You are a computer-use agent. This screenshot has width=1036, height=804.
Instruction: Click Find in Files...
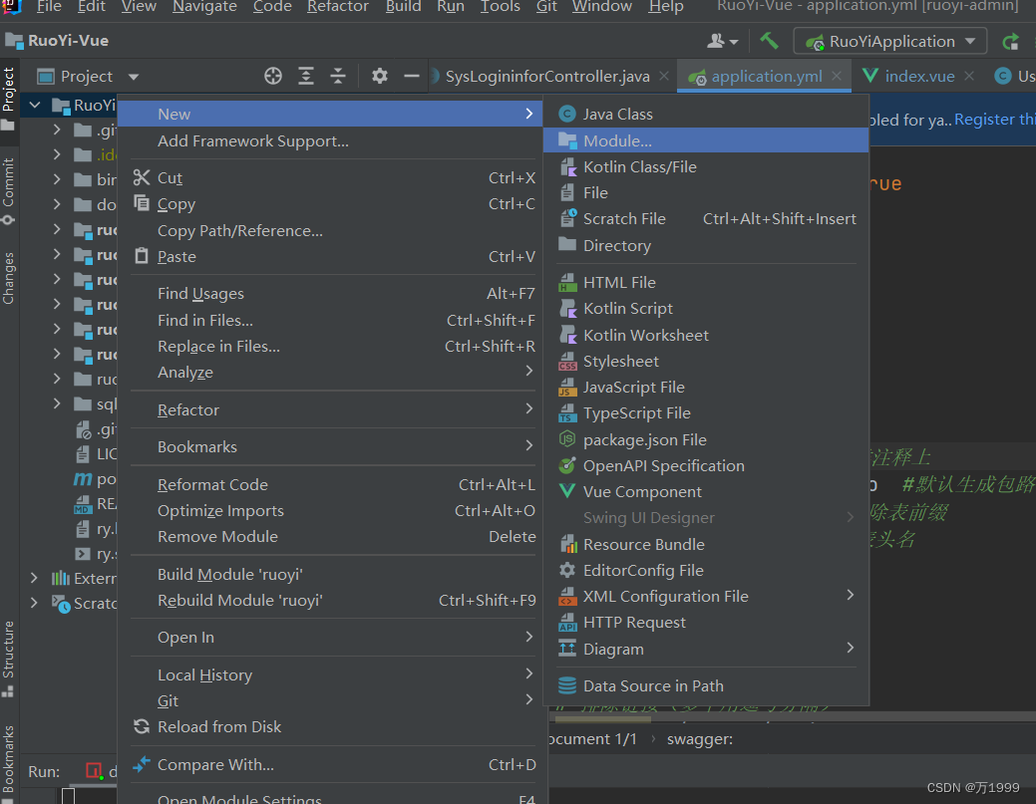tap(330, 320)
